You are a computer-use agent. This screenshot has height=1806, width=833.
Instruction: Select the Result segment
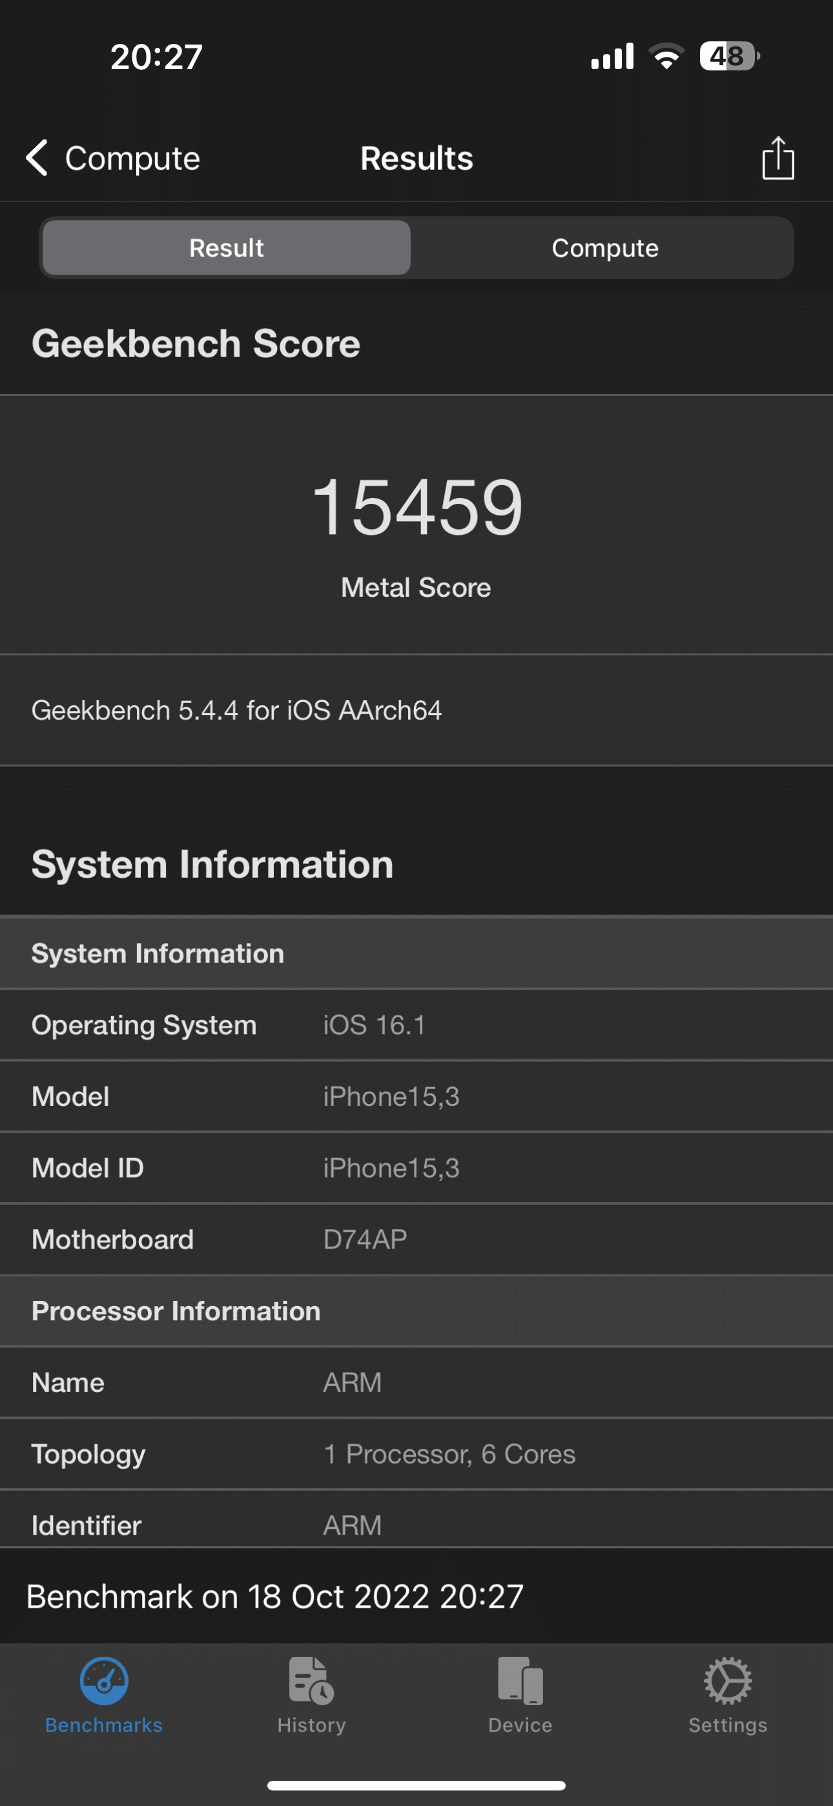click(227, 247)
